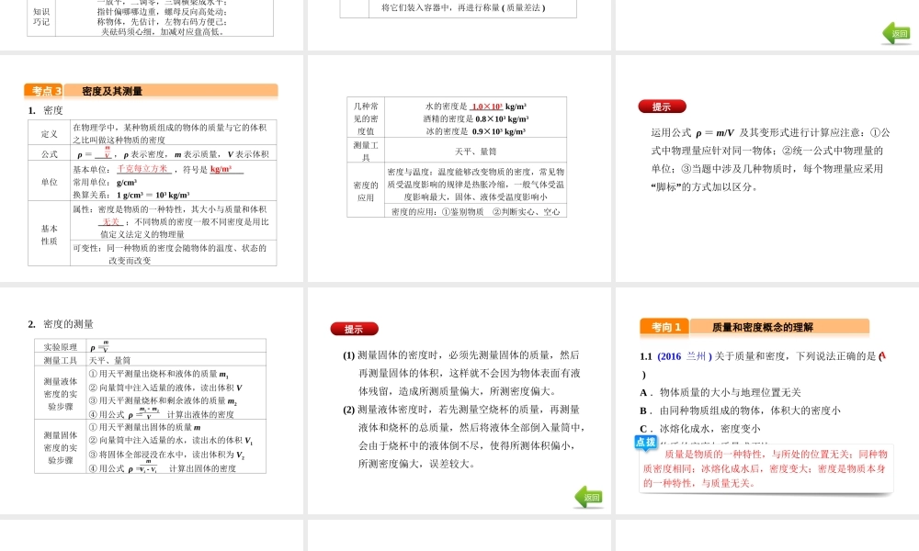919x551 pixels.
Task: Click the green 返回 arrow on the top-right slide
Action: [x=897, y=33]
